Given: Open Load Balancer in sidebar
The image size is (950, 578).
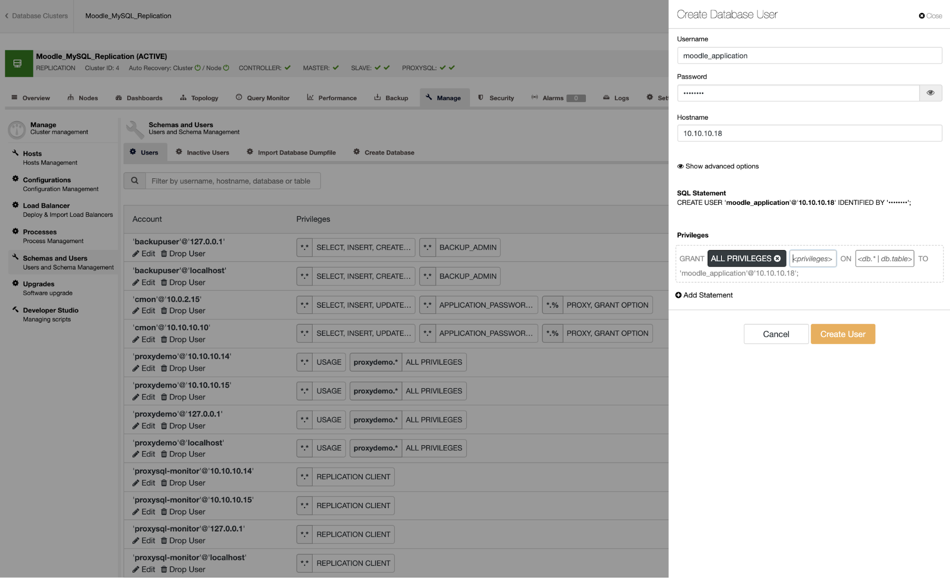Looking at the screenshot, I should 62,210.
